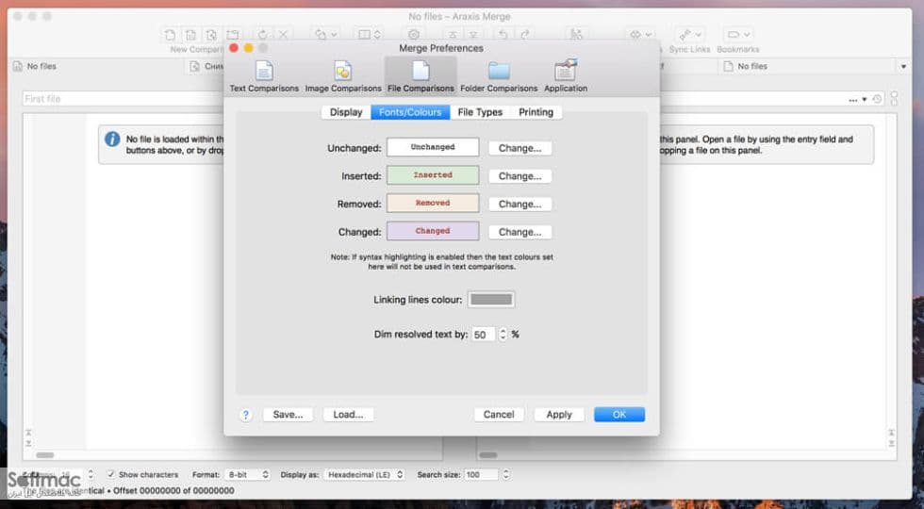Click Change button for Inserted style
The width and height of the screenshot is (924, 509).
[520, 176]
